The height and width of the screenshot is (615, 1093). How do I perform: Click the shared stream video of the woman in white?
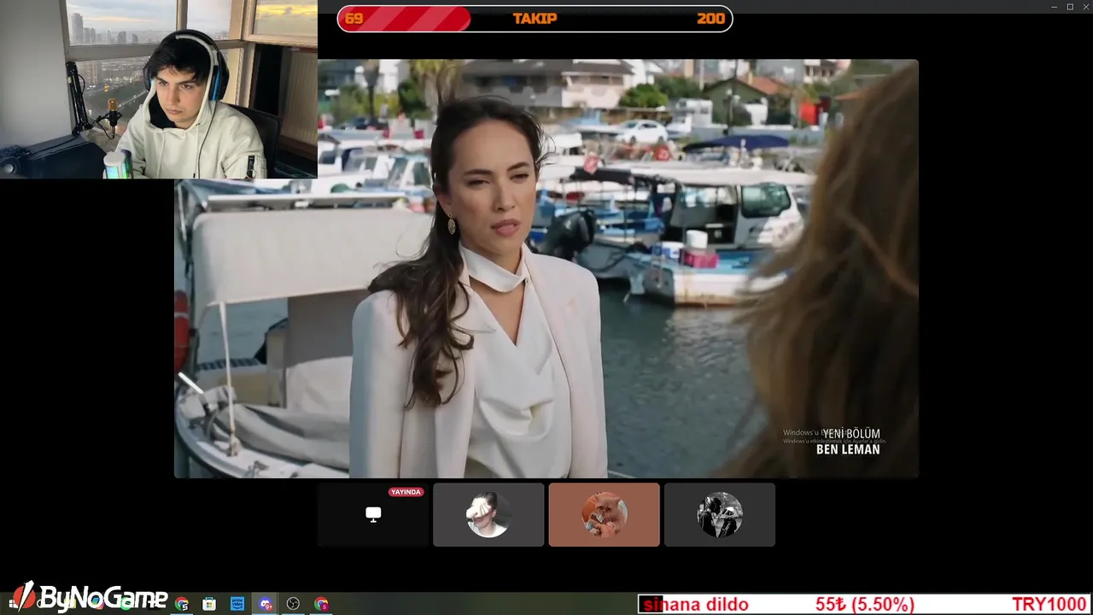point(546,268)
